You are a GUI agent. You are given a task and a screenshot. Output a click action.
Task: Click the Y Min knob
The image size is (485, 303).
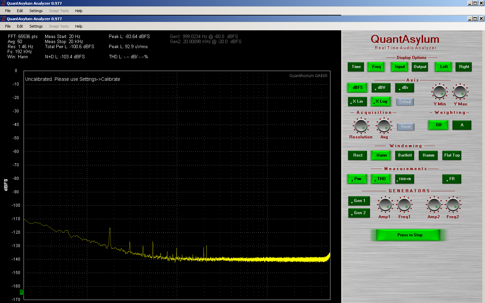coord(440,92)
